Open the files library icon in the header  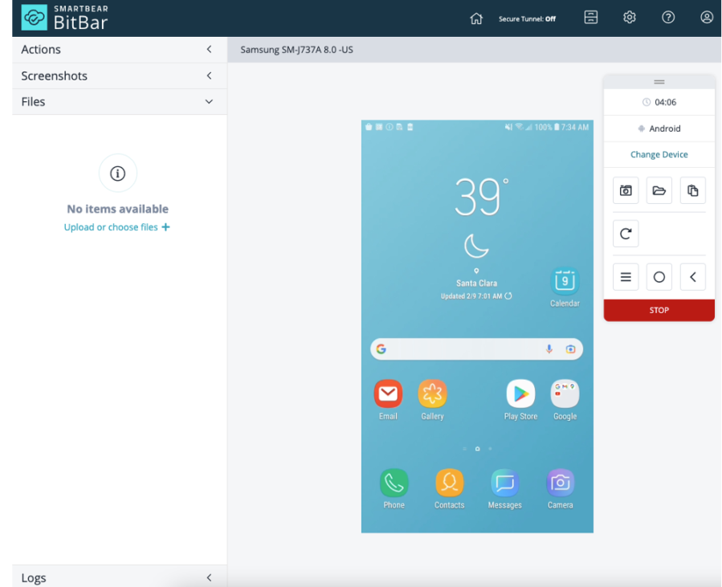(x=591, y=18)
